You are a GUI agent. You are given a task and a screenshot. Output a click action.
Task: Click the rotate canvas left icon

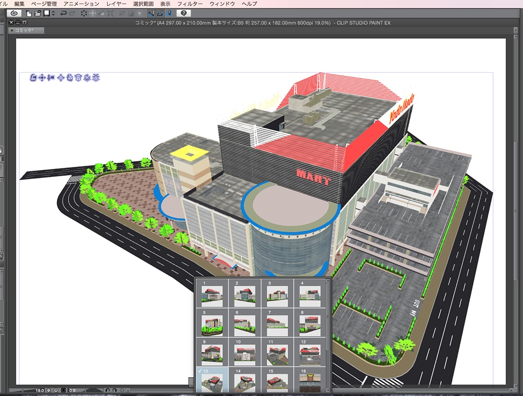click(x=107, y=390)
